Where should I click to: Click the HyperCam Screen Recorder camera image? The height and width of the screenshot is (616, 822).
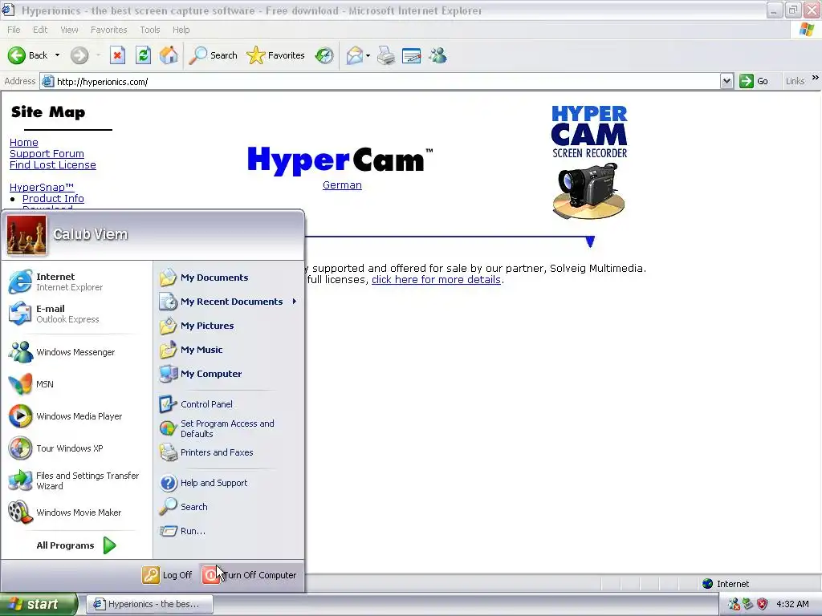[589, 162]
